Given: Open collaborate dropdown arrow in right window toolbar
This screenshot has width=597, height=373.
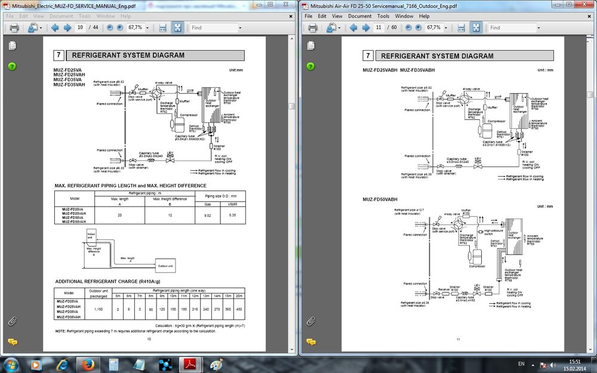Looking at the screenshot, I should pos(339,27).
